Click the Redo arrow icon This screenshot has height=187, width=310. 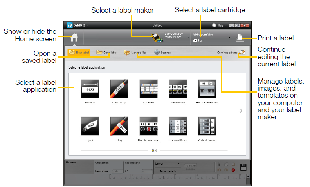[x=226, y=170]
